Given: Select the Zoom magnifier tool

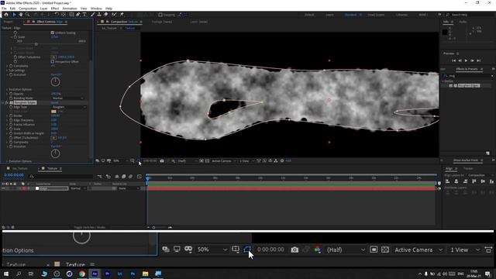Looking at the screenshot, I should click(28, 15).
